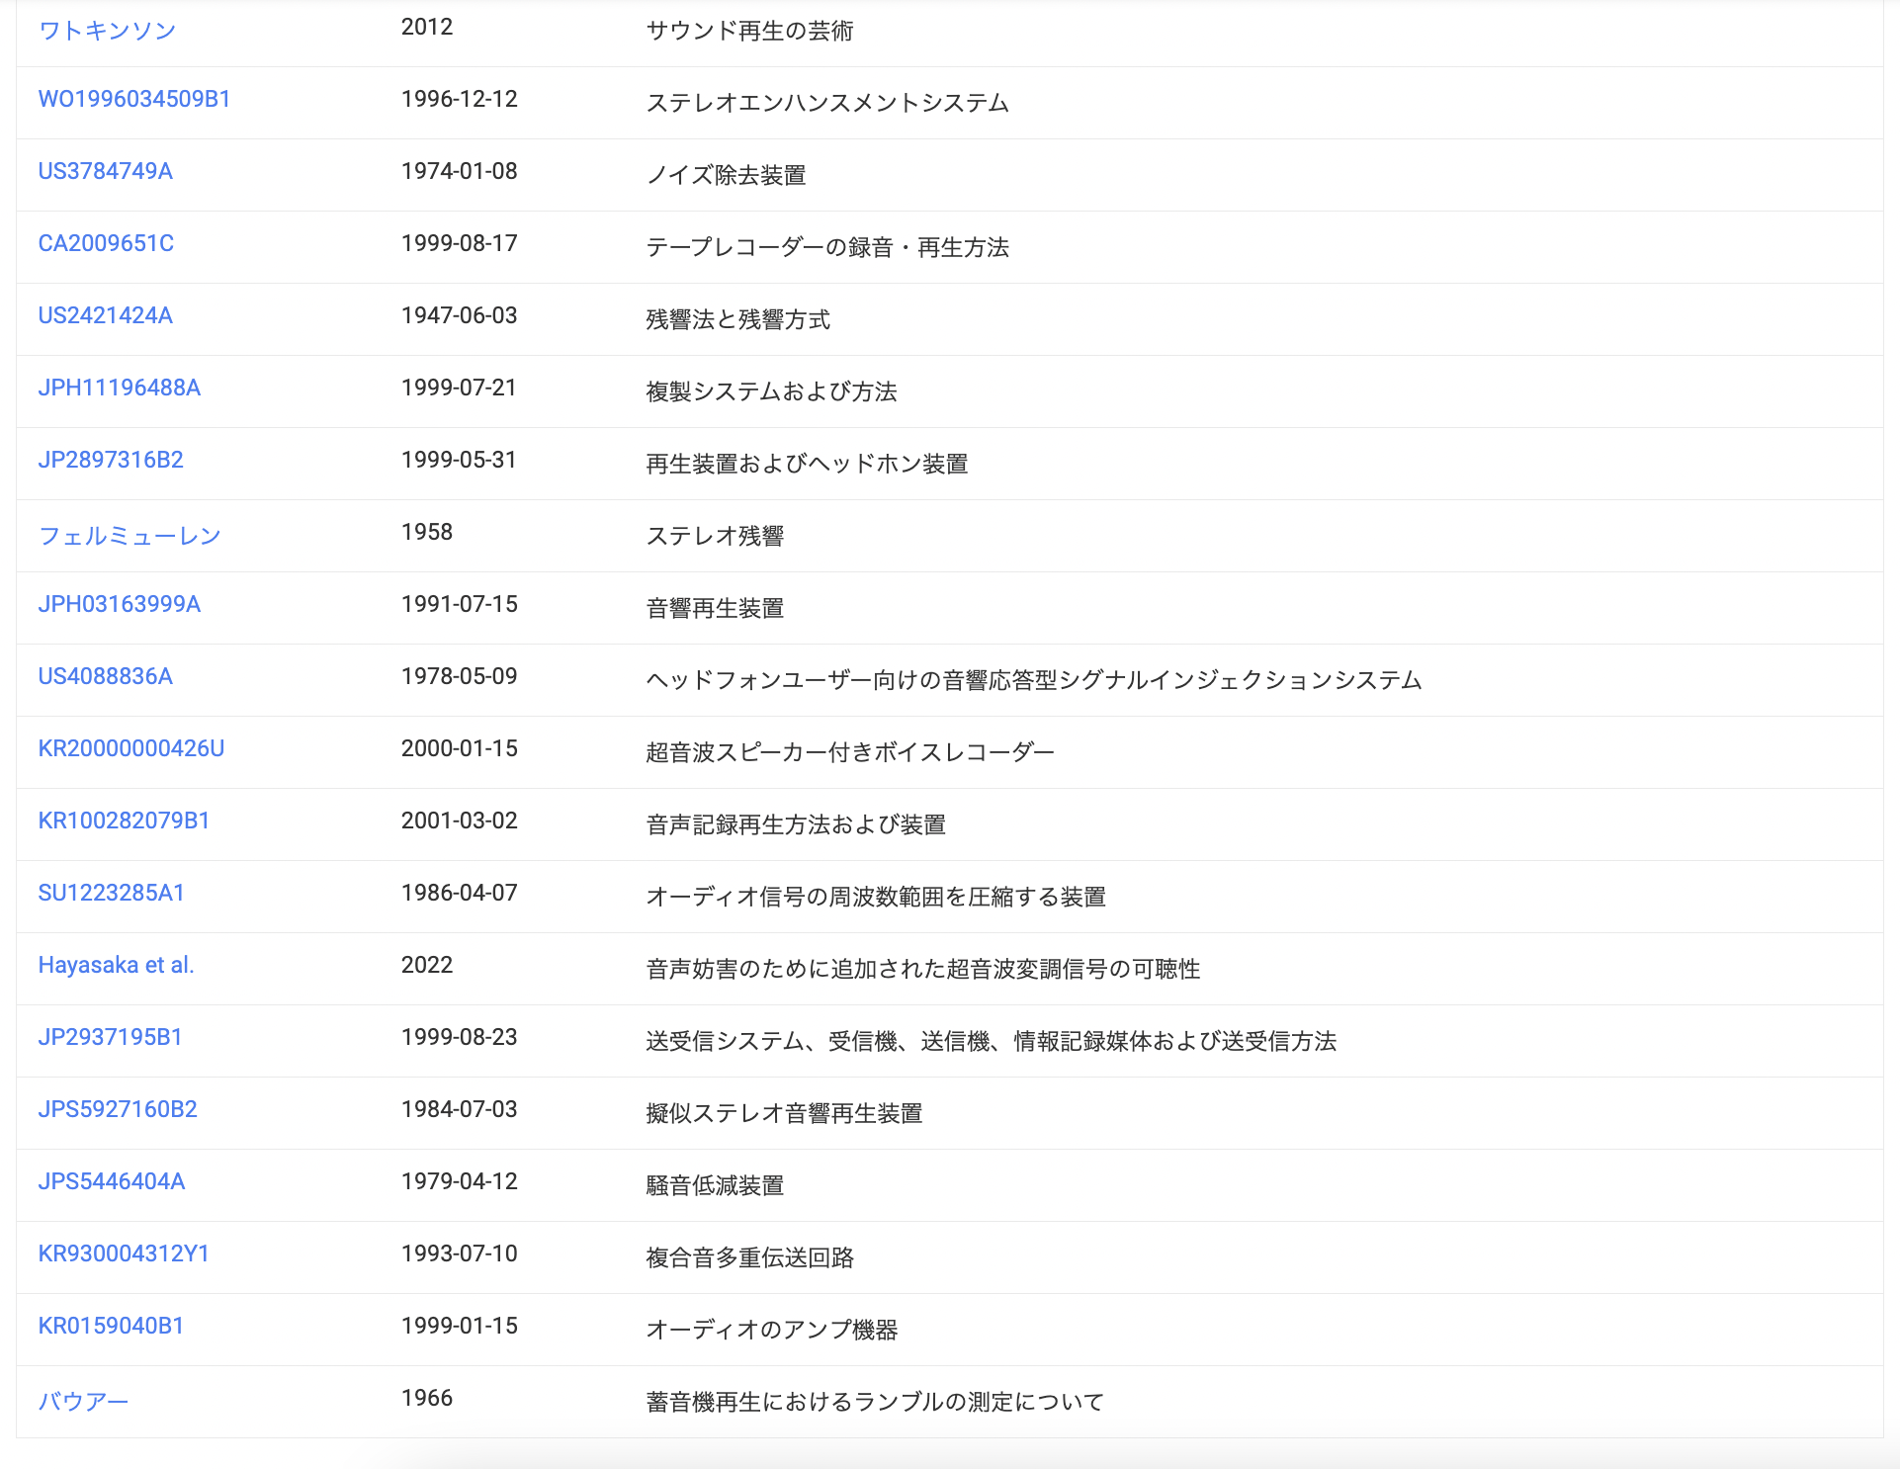Select title 蓄音機再生におけるランブルの測定について
1900x1469 pixels.
[x=875, y=1402]
